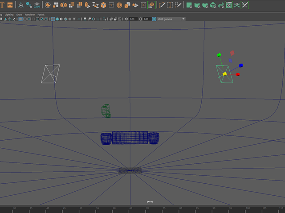This screenshot has width=285, height=213.
Task: Click the green-bracketed checkered sphere icon
Action: [151, 5]
